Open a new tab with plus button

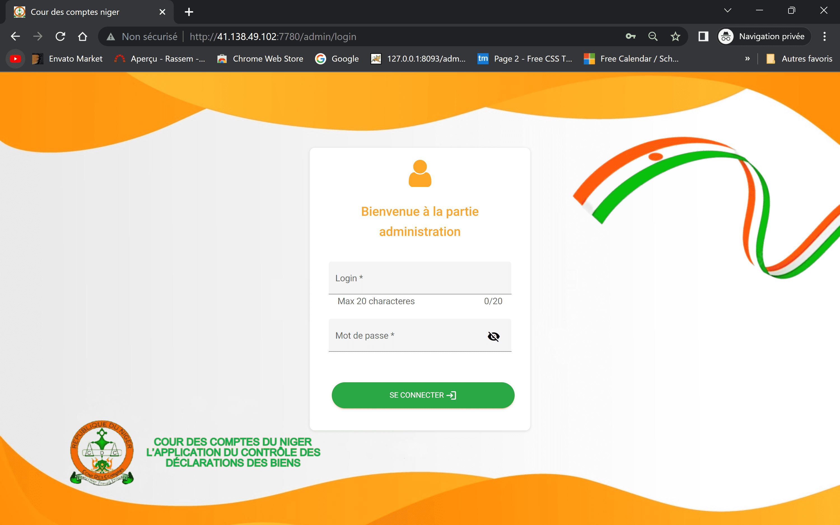(x=189, y=12)
